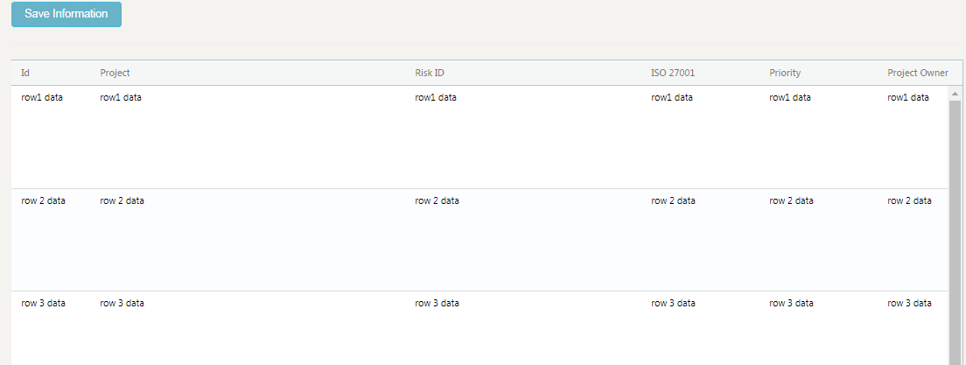Click the row 1 Project Owner cell
The image size is (966, 365).
click(908, 97)
